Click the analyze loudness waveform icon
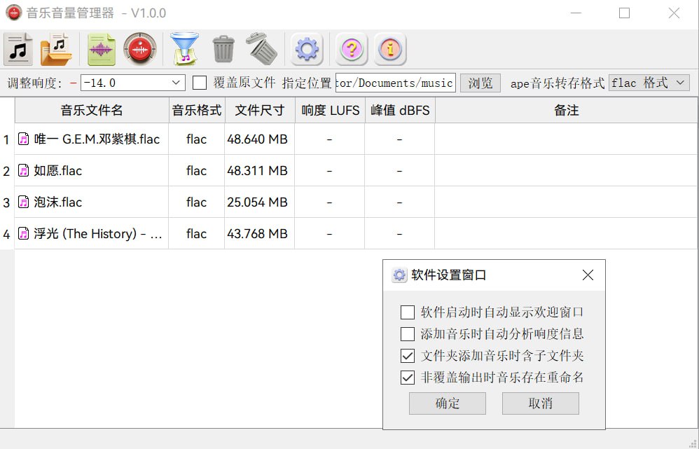699x449 pixels. (102, 49)
